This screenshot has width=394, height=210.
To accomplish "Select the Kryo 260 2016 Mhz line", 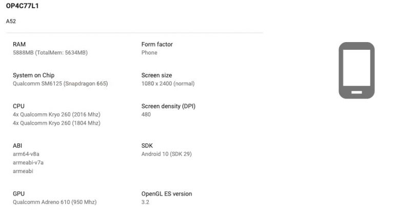I will point(56,114).
